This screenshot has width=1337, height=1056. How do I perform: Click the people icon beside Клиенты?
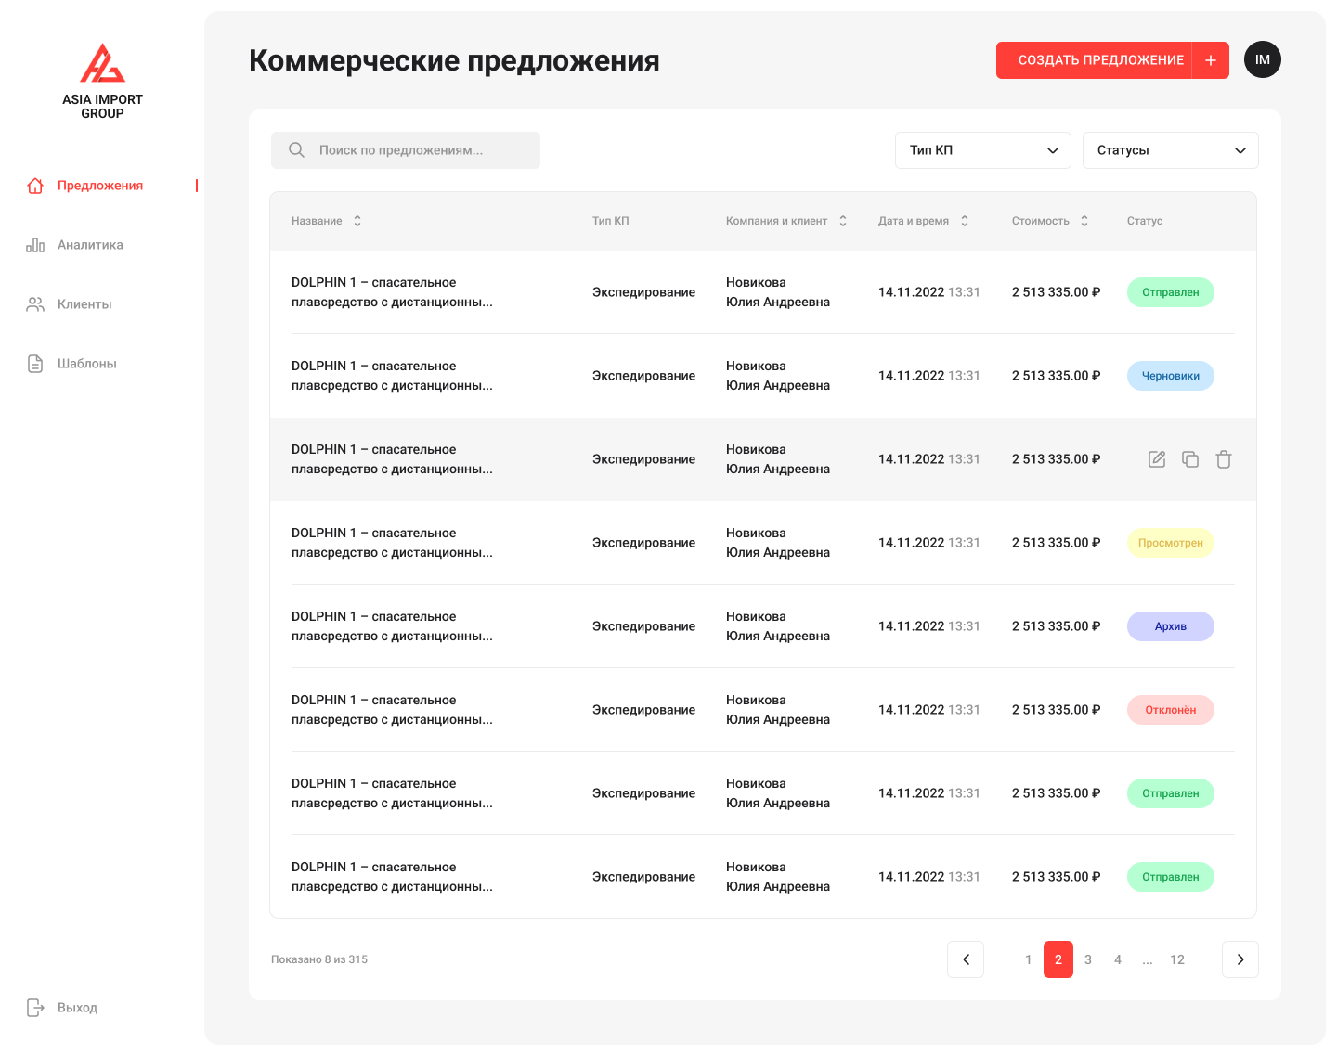pyautogui.click(x=35, y=304)
